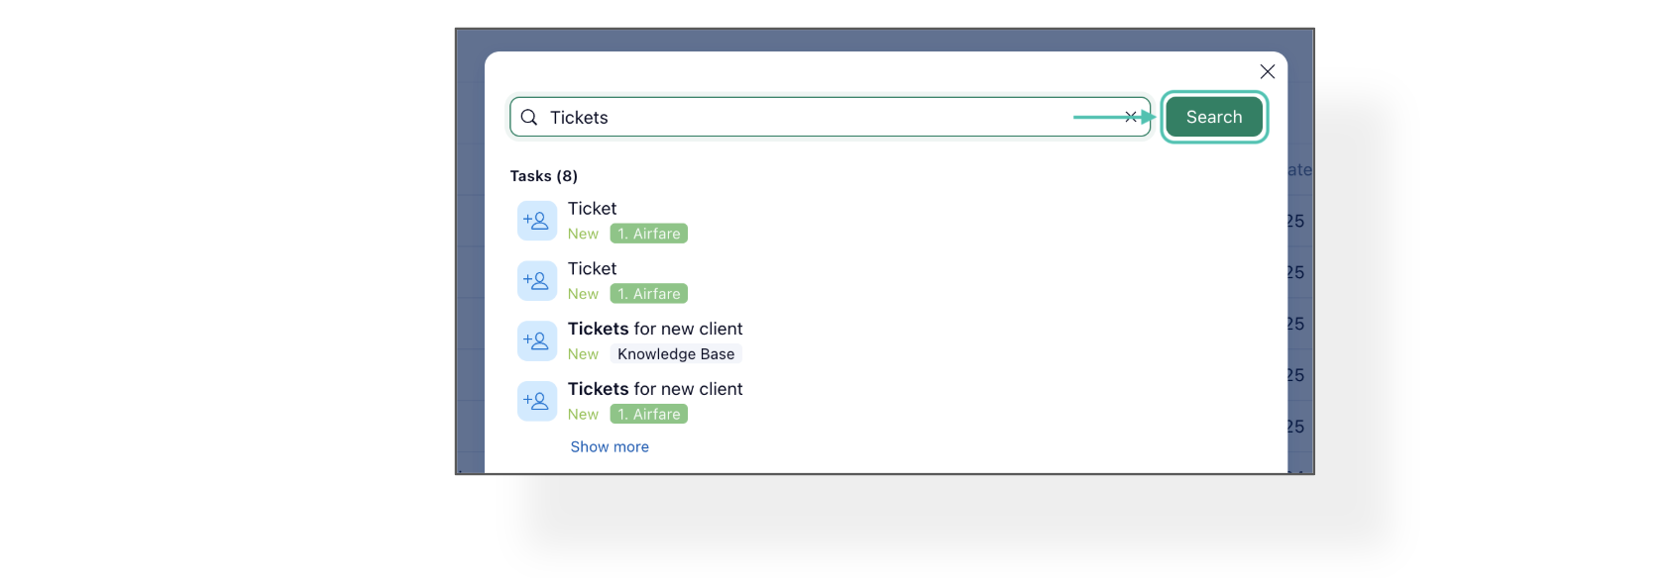Click 1. Airfare tag on second Ticket
The width and height of the screenshot is (1675, 578).
(649, 294)
